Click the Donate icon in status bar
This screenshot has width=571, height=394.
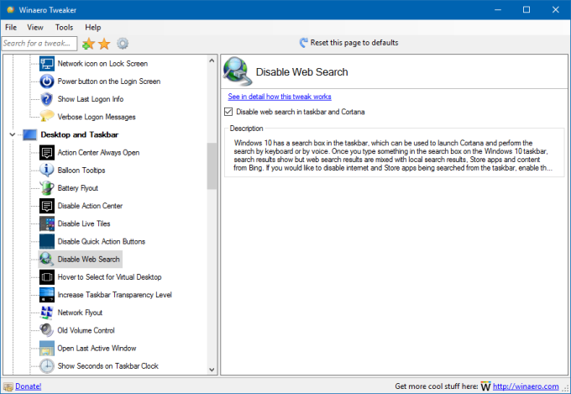point(8,386)
